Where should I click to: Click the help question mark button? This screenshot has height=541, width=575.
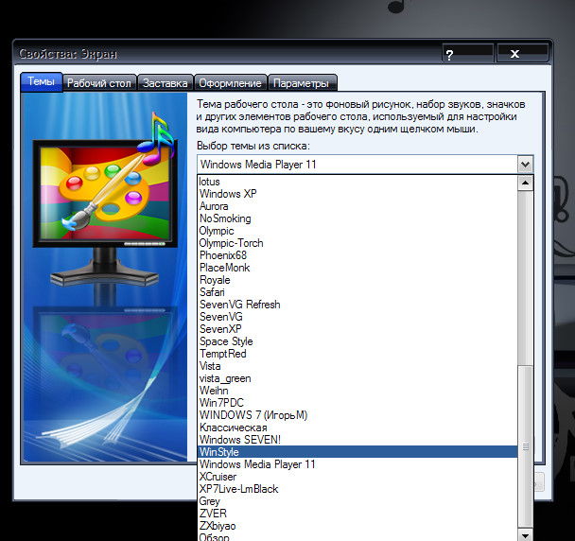(467, 54)
